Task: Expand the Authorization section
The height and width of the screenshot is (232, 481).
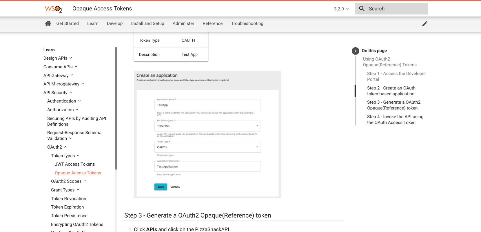Action: [x=63, y=110]
